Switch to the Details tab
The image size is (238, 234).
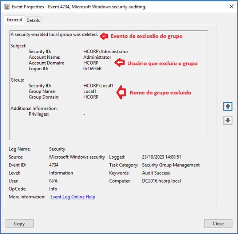33,20
